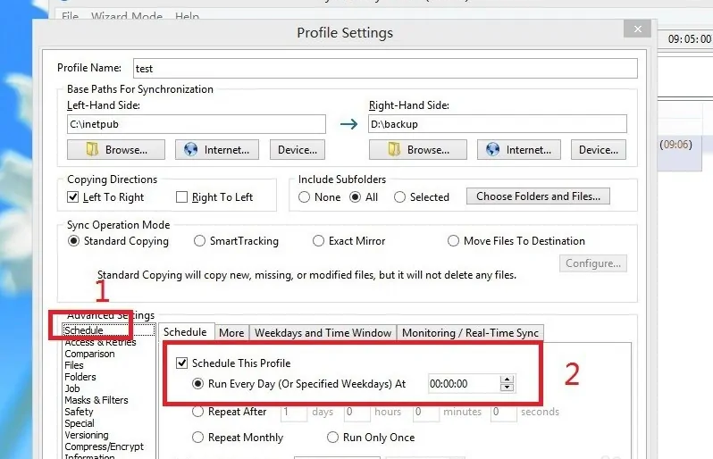Switch to the Schedule tab
This screenshot has width=713, height=459.
click(x=186, y=332)
